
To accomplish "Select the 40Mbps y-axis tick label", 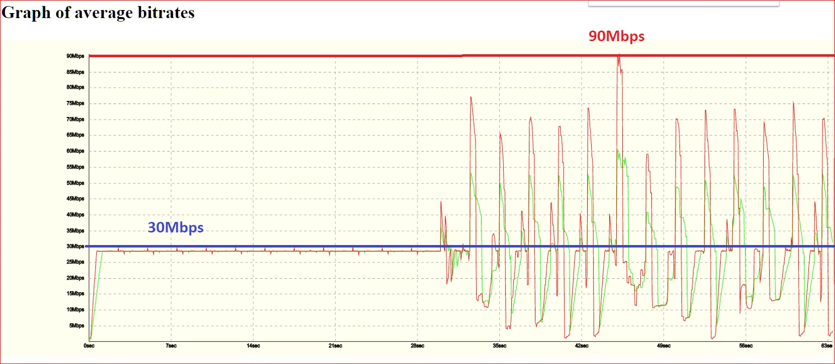I will (75, 215).
